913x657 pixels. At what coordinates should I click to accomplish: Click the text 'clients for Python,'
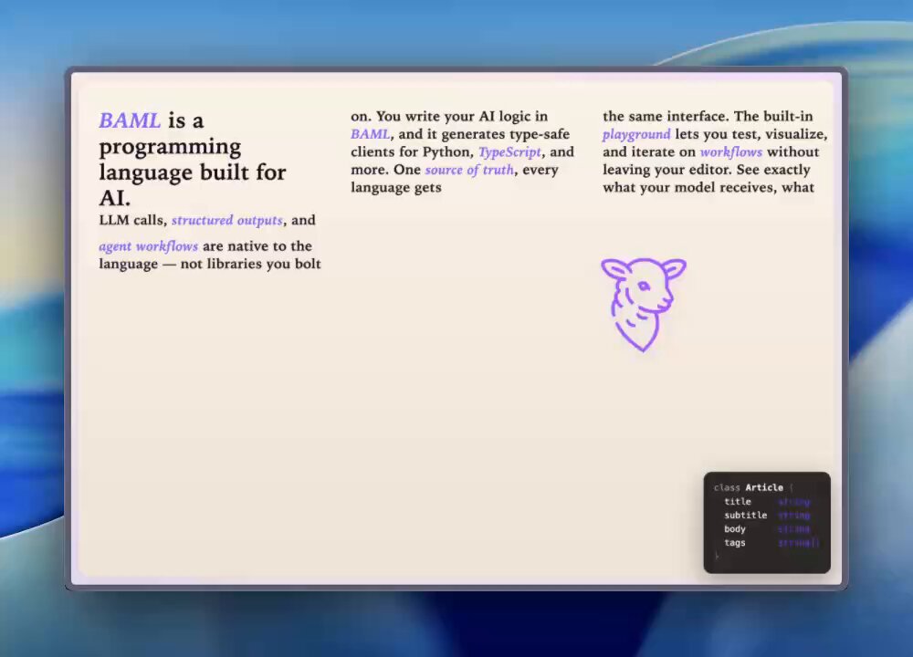click(413, 151)
